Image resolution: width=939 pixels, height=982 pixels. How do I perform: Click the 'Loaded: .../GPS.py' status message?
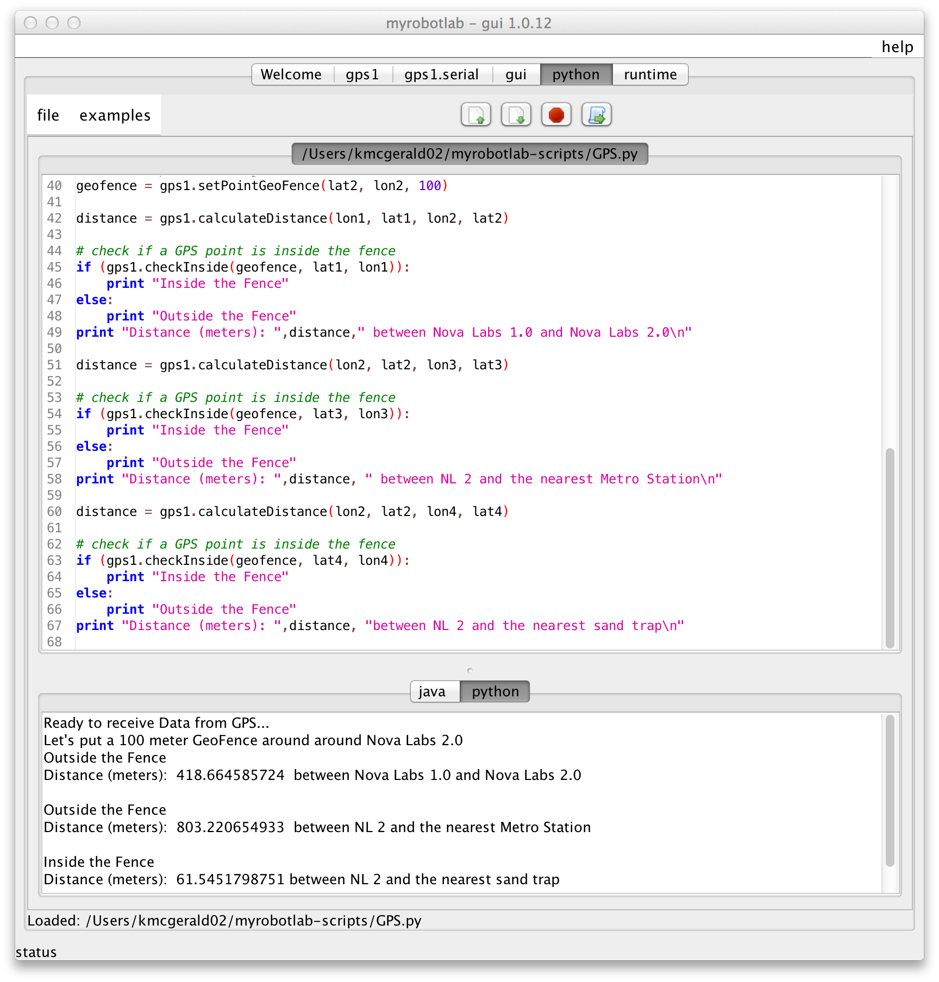point(224,921)
